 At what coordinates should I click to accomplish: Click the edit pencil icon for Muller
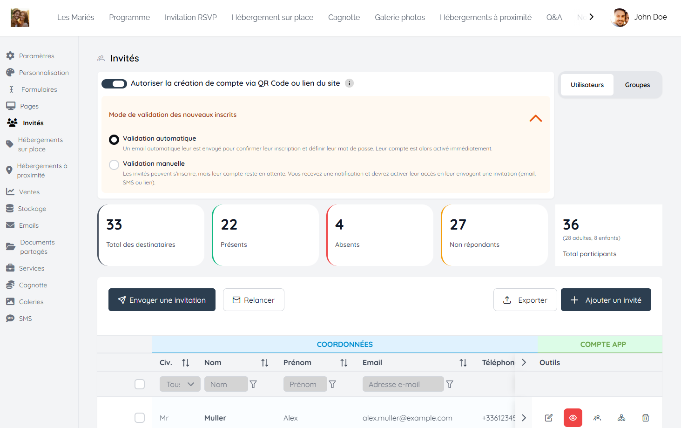click(x=549, y=418)
